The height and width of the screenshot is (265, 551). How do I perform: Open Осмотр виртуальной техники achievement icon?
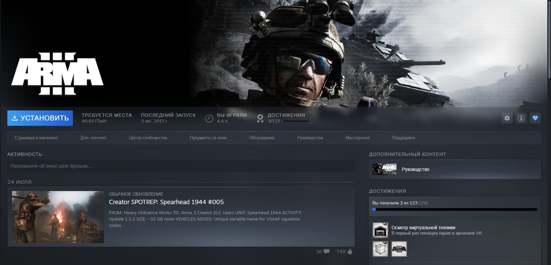click(x=380, y=230)
